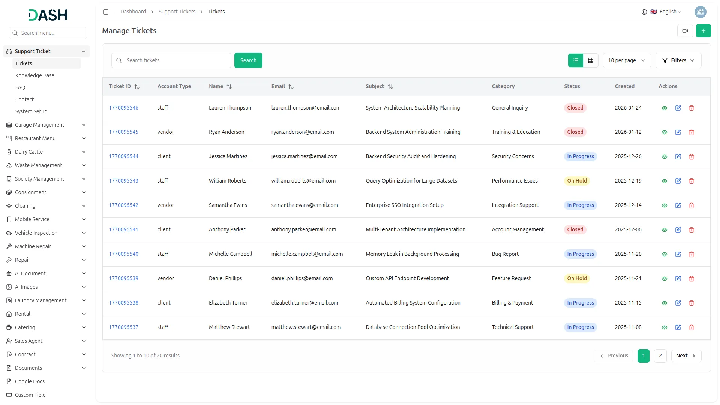Image resolution: width=720 pixels, height=405 pixels.
Task: Edit Anthony Parker's ticket
Action: (x=678, y=230)
